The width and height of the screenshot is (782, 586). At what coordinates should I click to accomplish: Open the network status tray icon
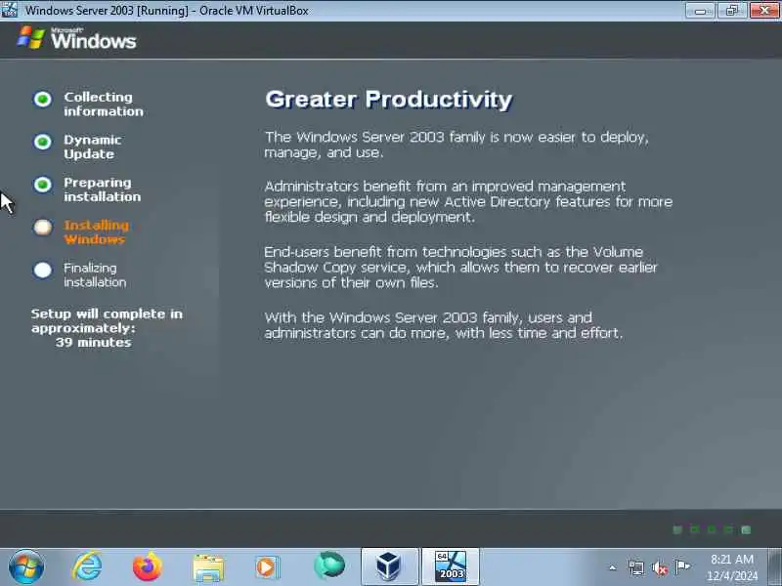636,567
